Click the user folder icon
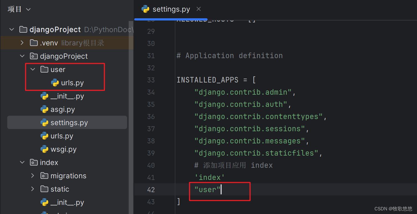417x214 pixels. click(44, 69)
